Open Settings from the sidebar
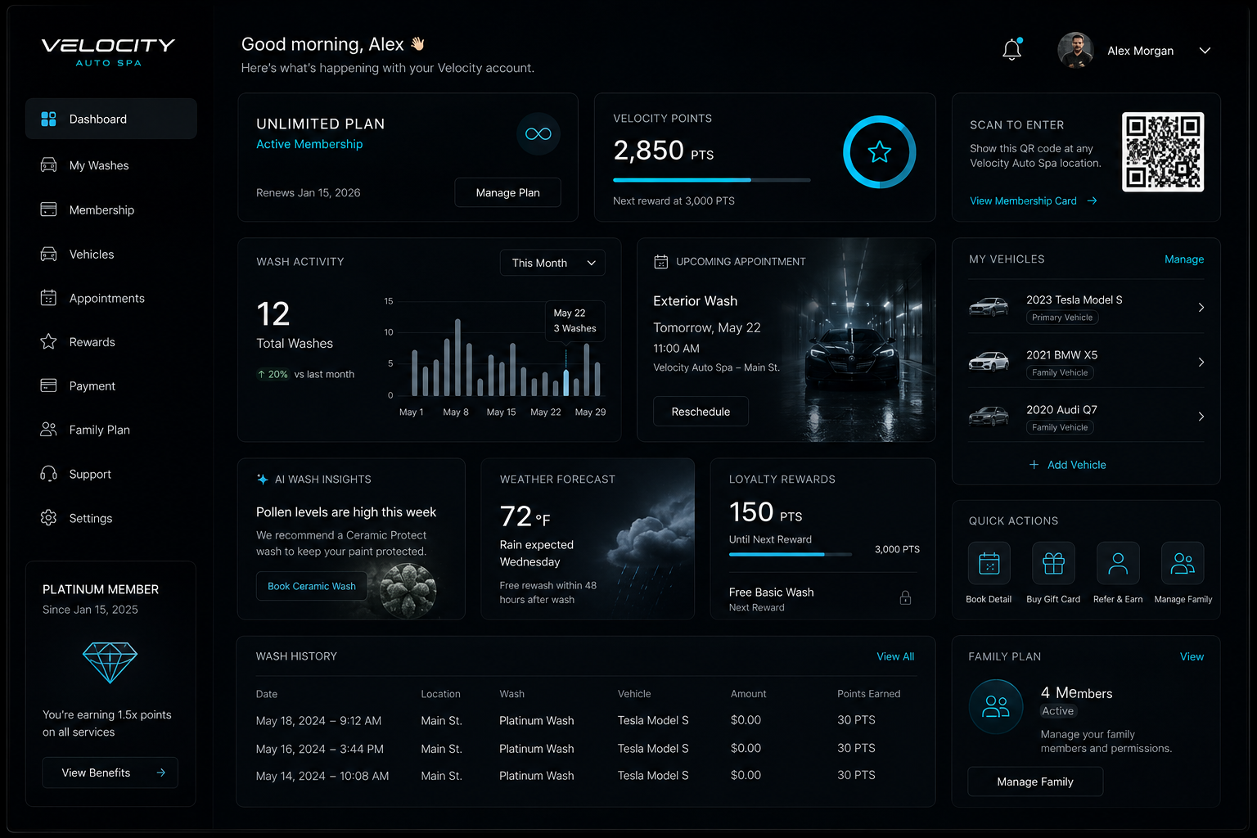1257x838 pixels. coord(111,518)
